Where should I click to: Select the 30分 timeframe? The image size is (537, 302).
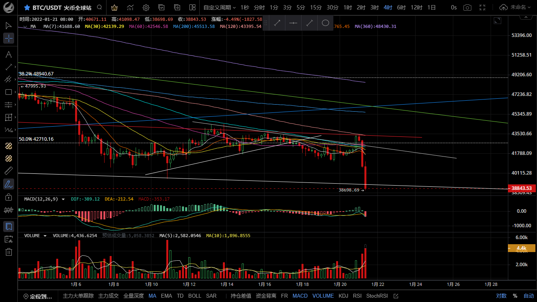point(332,7)
